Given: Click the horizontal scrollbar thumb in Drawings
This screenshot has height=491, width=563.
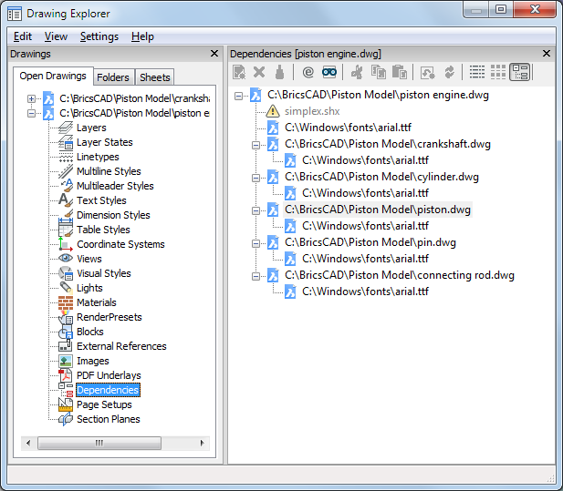Looking at the screenshot, I should tap(99, 443).
